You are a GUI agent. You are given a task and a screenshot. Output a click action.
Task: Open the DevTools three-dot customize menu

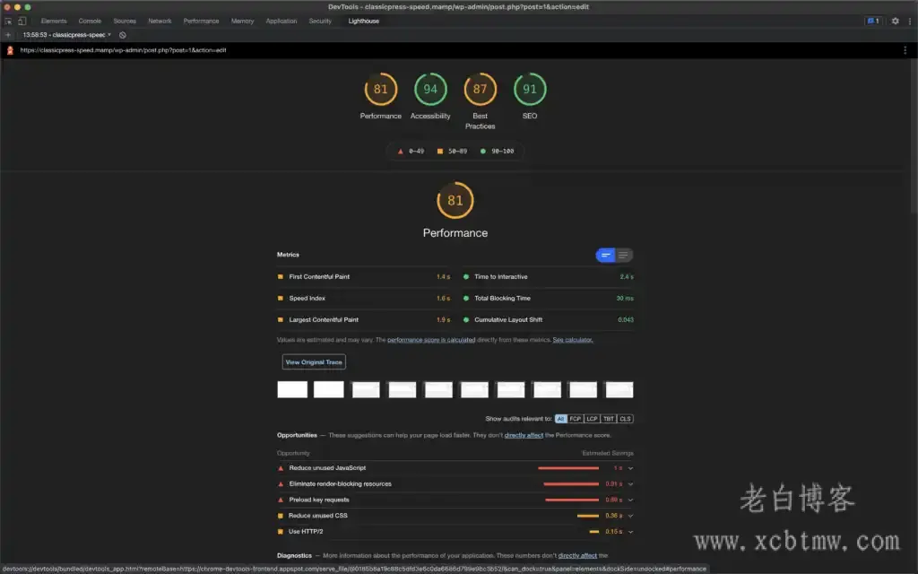[908, 21]
